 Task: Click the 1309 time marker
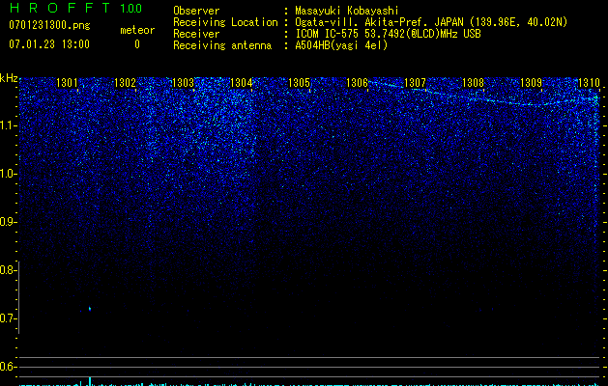531,83
